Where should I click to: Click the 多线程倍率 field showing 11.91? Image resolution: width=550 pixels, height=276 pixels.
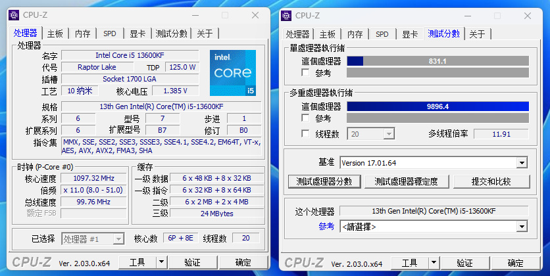tap(501, 134)
